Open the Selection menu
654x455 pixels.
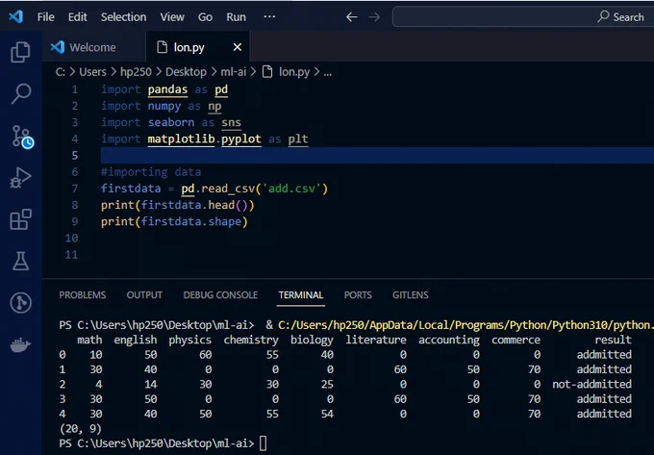[123, 17]
